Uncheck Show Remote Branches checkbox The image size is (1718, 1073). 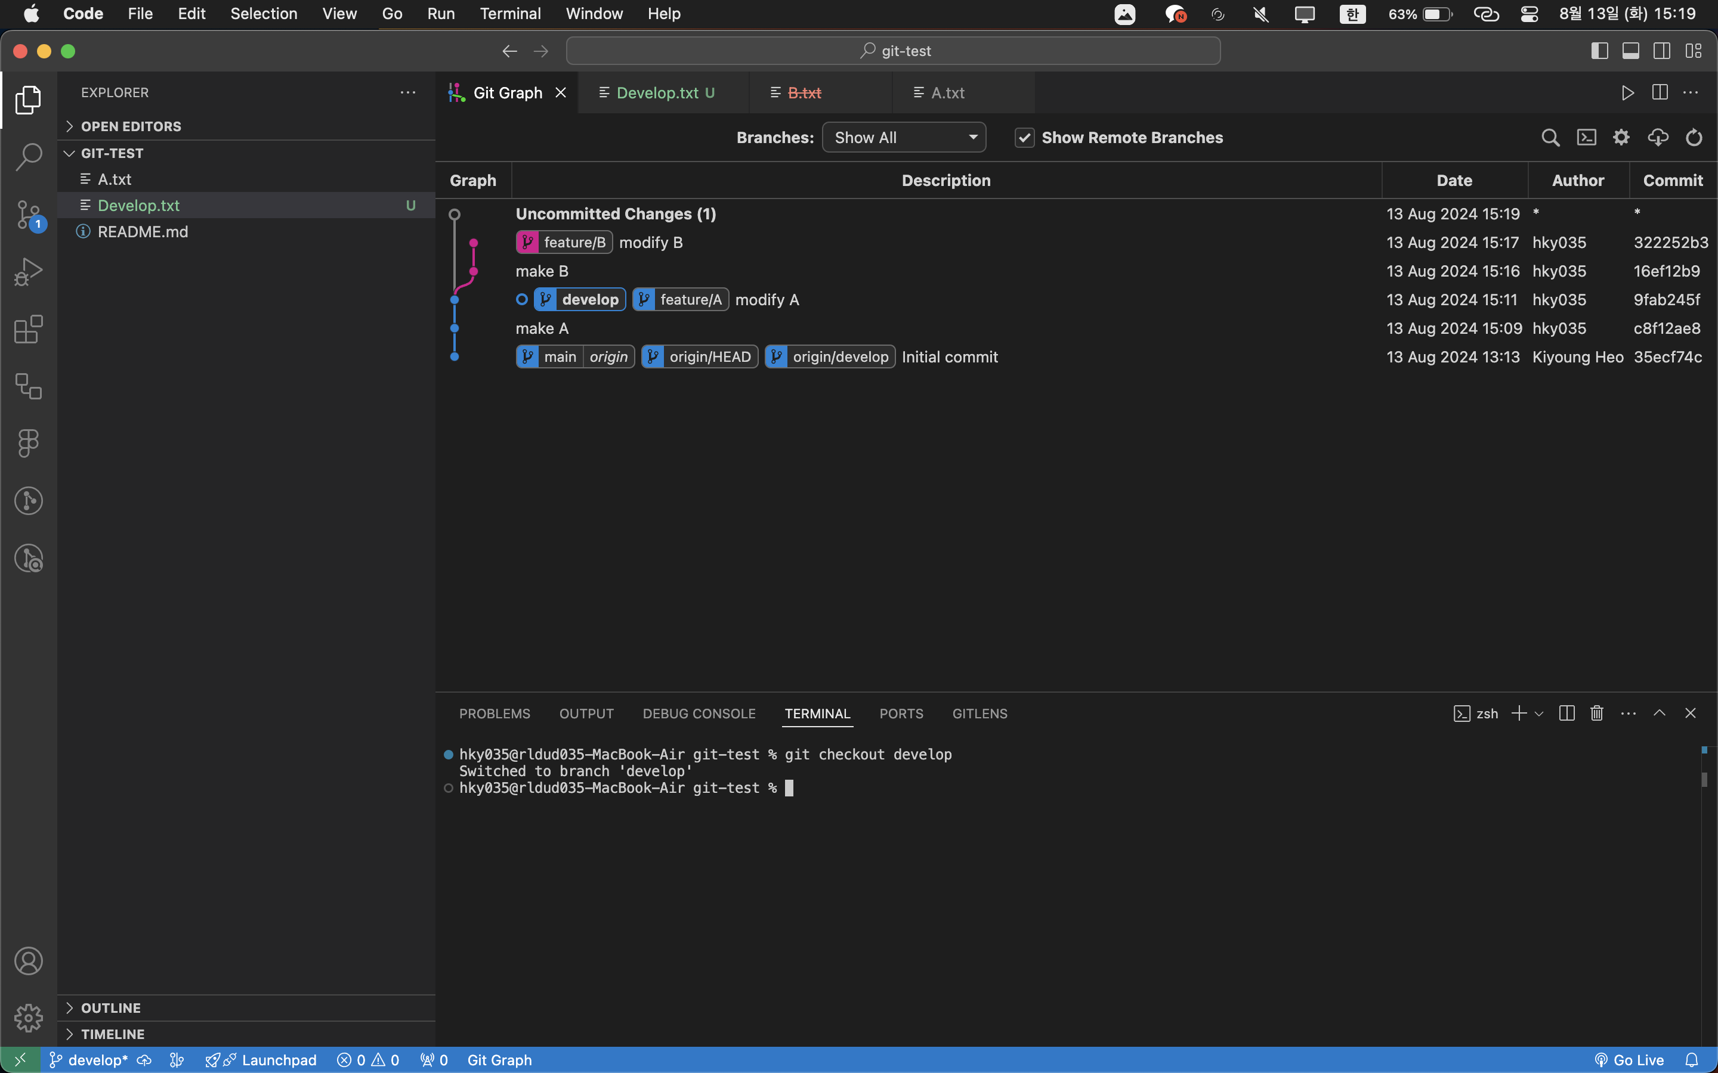(1024, 138)
